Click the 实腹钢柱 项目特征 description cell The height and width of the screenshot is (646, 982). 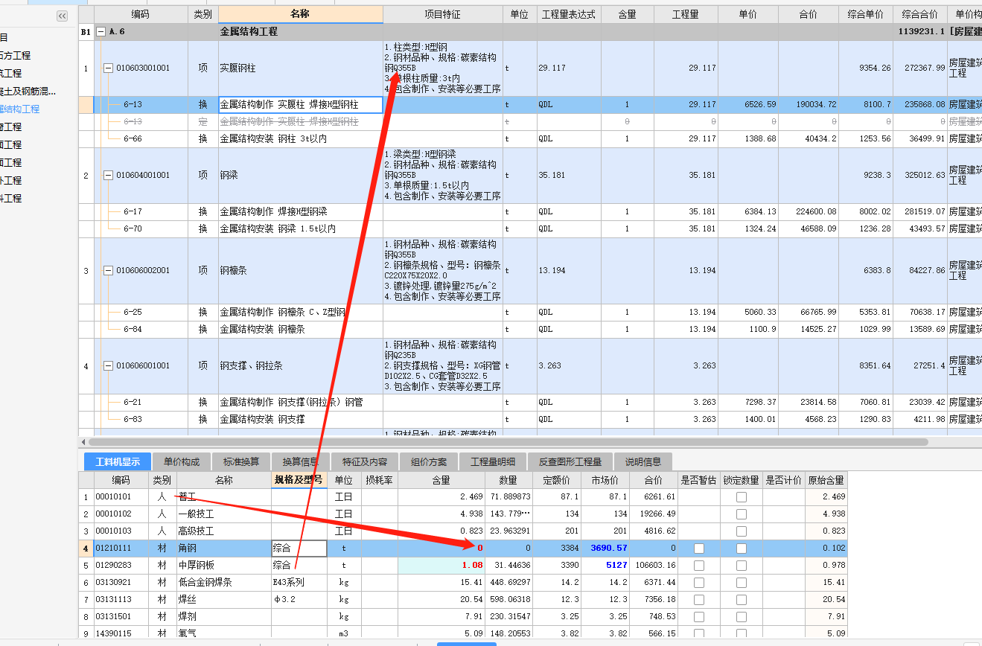(x=443, y=68)
